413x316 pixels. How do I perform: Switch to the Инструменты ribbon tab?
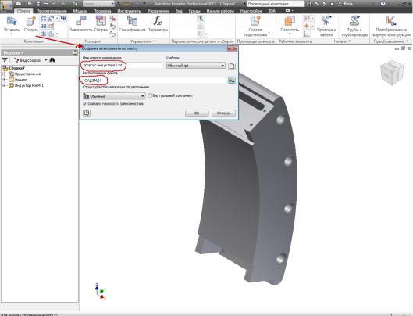click(130, 11)
